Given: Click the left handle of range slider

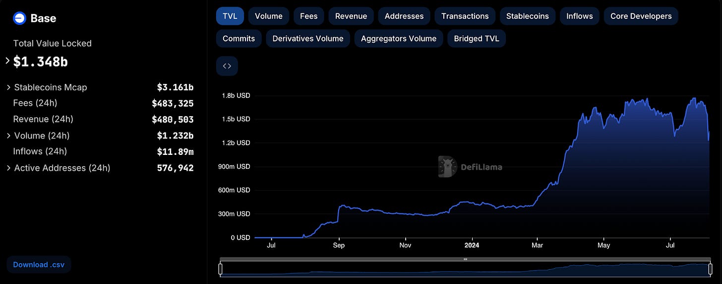Looking at the screenshot, I should pyautogui.click(x=221, y=269).
